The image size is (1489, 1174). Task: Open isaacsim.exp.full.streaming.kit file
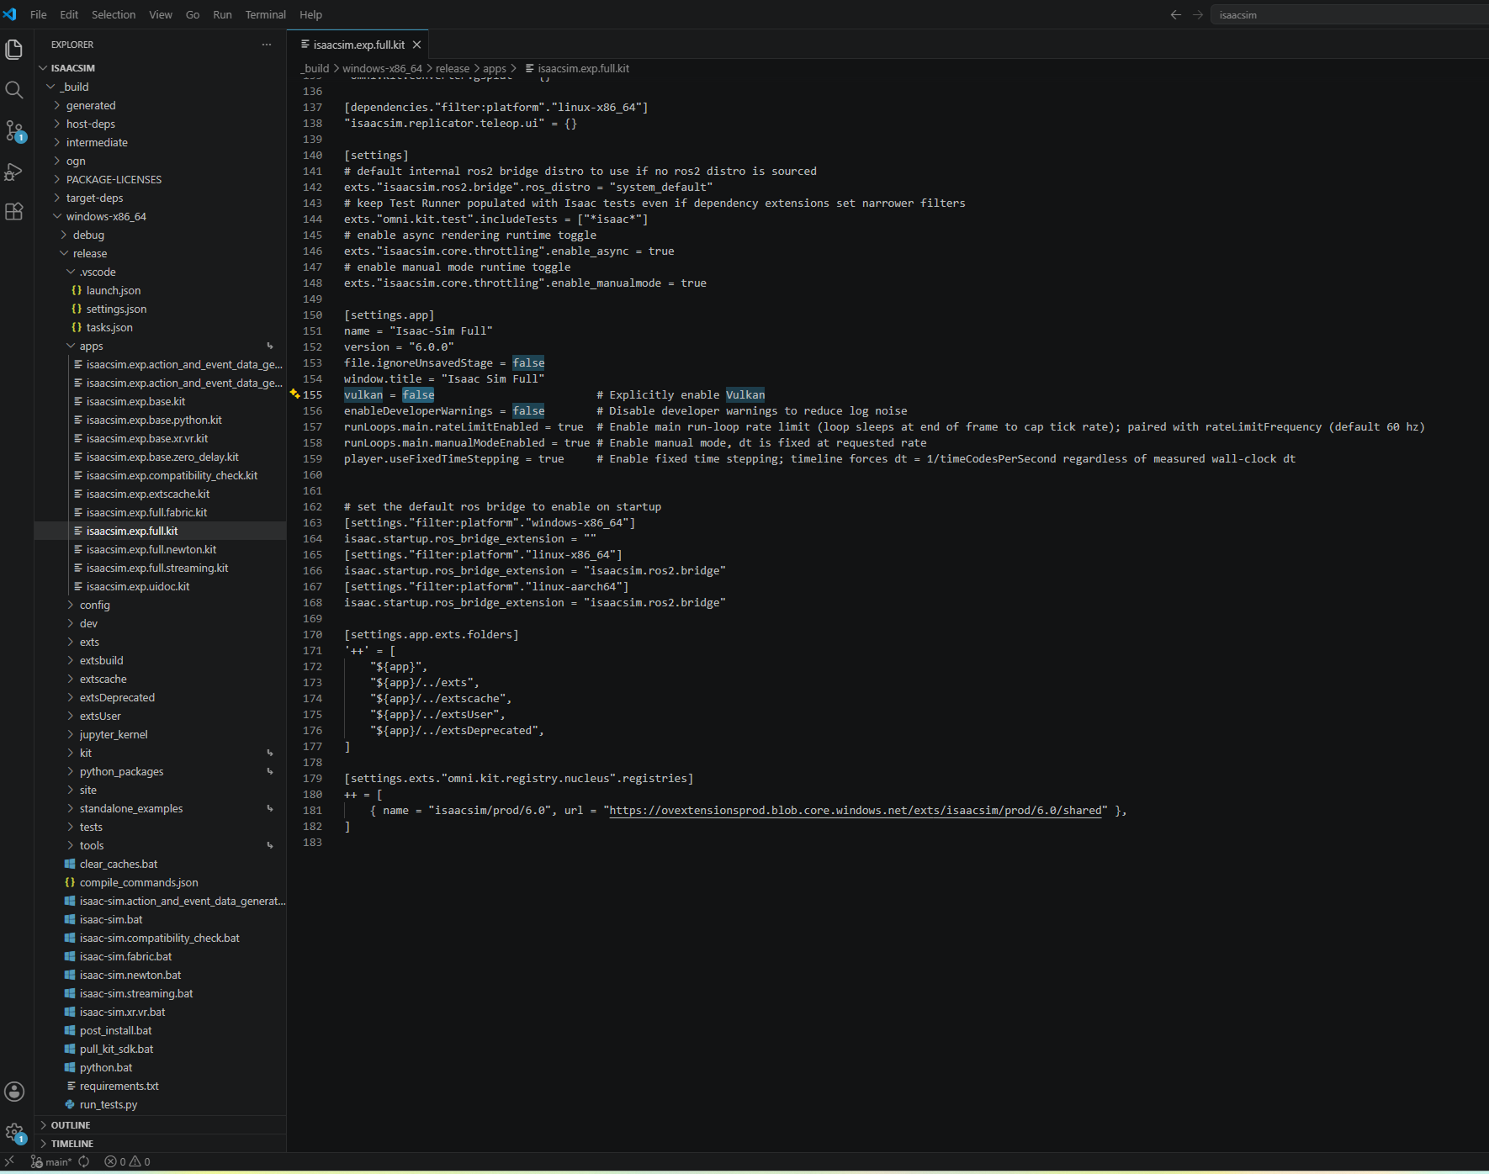click(157, 568)
